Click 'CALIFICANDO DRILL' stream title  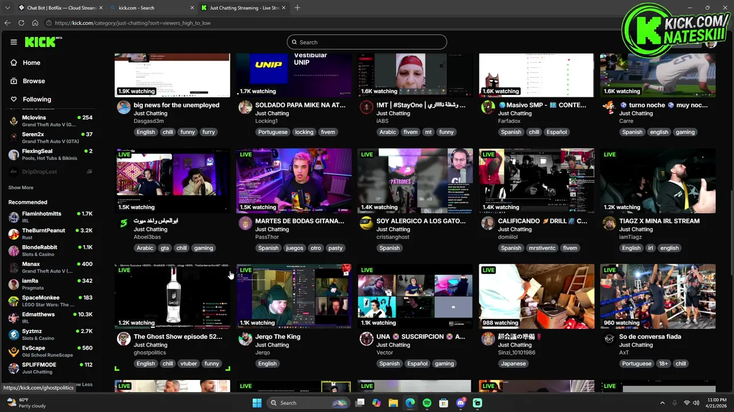click(542, 221)
